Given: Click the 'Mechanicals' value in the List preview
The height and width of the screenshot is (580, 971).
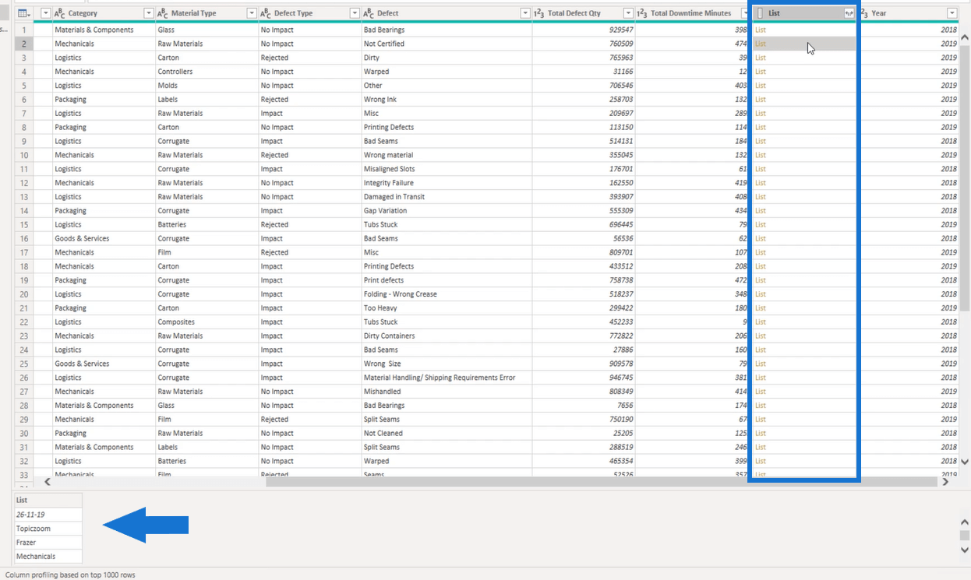Looking at the screenshot, I should tap(48, 557).
